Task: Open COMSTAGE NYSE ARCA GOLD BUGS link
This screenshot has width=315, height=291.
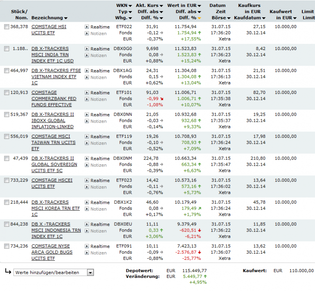Action: point(52,252)
